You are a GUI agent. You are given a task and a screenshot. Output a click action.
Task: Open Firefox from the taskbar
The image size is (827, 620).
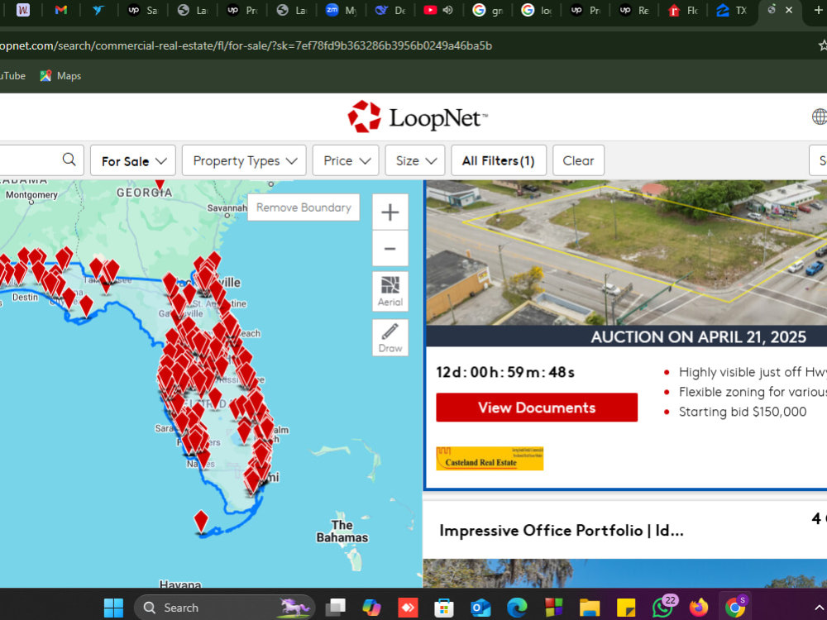699,608
